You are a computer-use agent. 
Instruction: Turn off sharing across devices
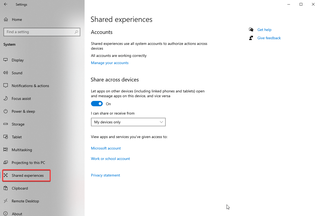point(97,104)
